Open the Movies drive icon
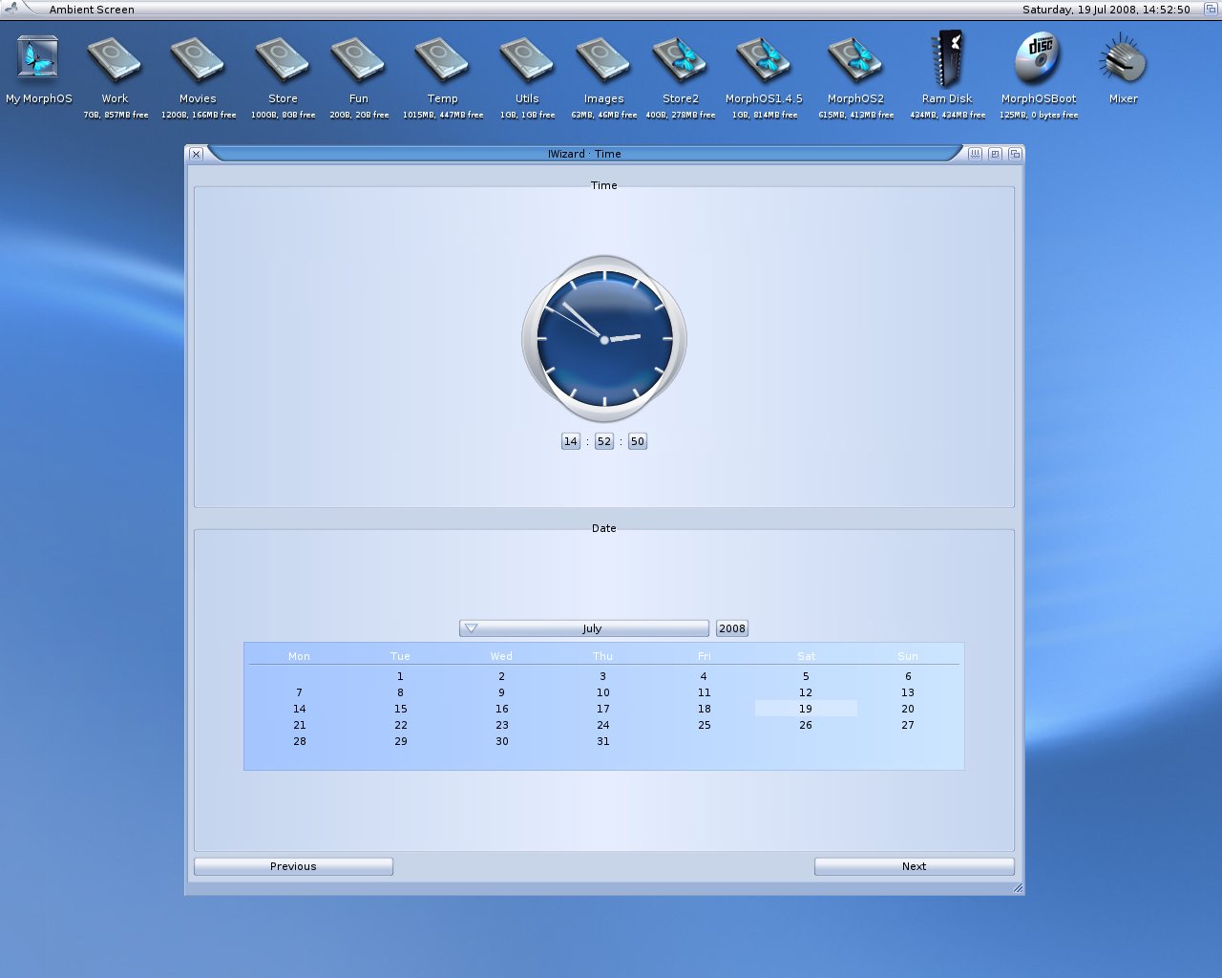This screenshot has height=978, width=1222. tap(198, 61)
